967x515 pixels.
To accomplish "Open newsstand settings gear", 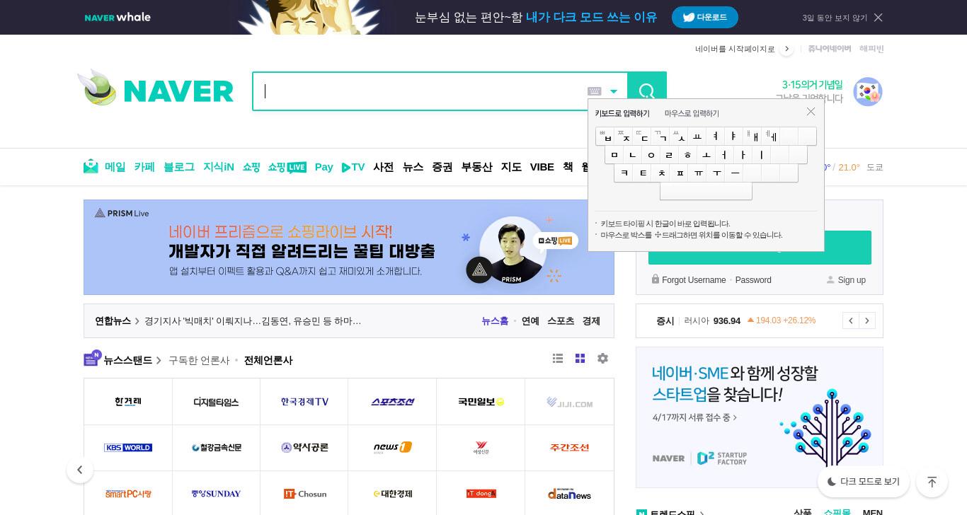I will [602, 359].
